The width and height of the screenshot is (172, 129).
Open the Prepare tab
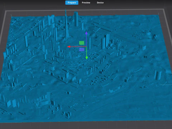click(72, 3)
